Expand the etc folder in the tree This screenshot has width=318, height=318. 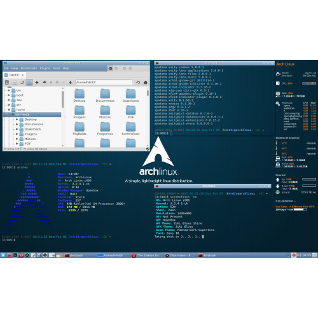point(9,105)
